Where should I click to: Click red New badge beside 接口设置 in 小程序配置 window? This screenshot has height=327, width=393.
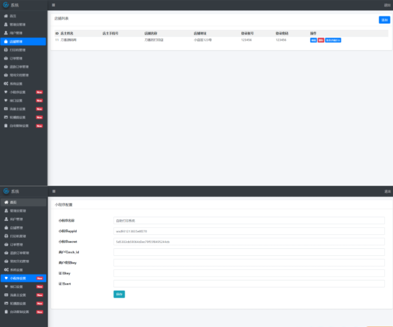[x=40, y=287]
